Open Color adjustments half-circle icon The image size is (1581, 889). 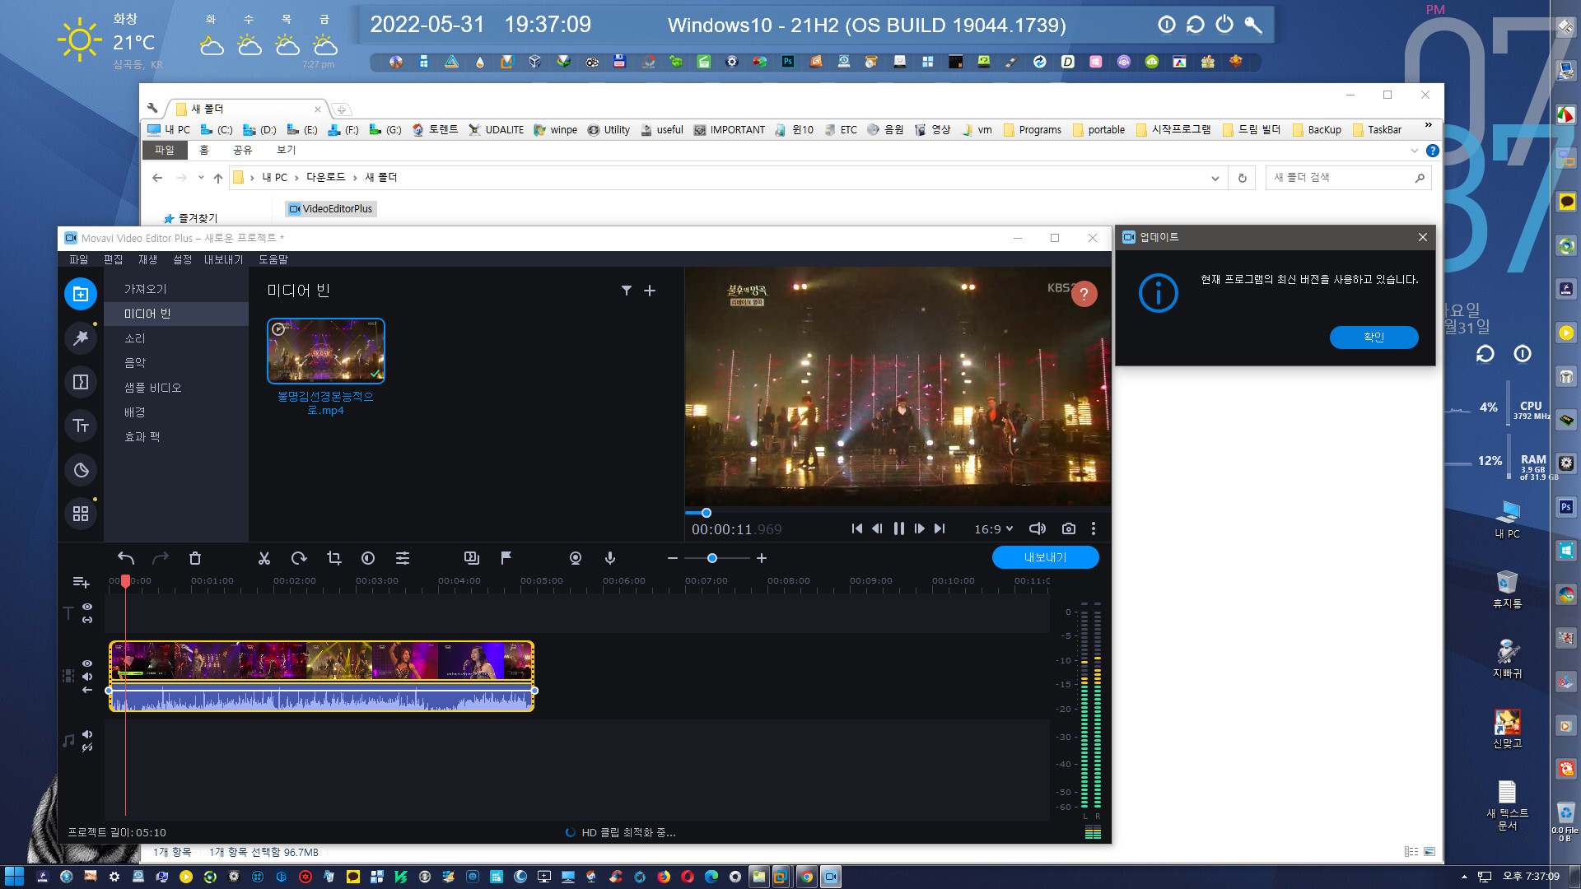pyautogui.click(x=368, y=558)
